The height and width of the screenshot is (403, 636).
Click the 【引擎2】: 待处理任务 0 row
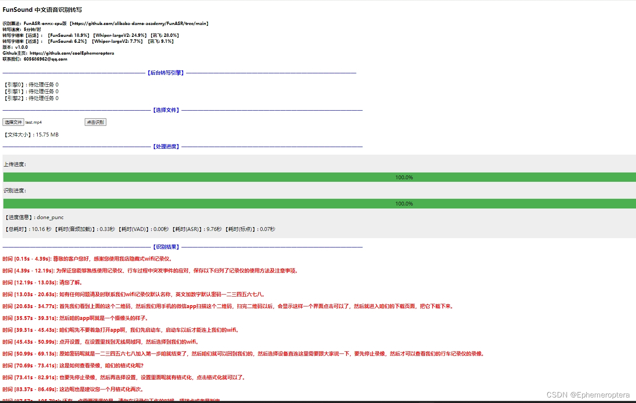pyautogui.click(x=31, y=98)
